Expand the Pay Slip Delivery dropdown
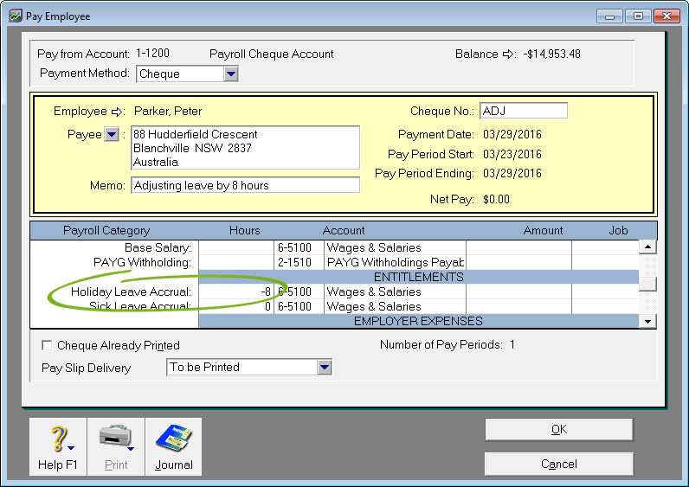Viewport: 689px width, 487px height. (x=325, y=368)
